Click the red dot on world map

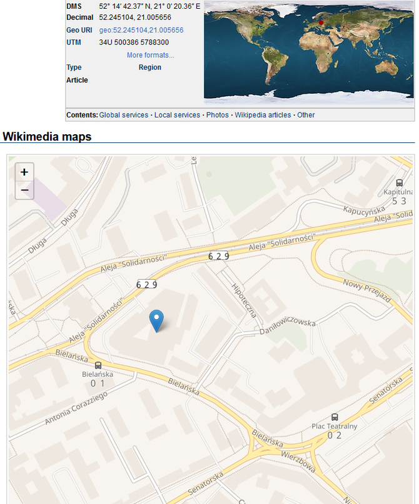click(321, 22)
